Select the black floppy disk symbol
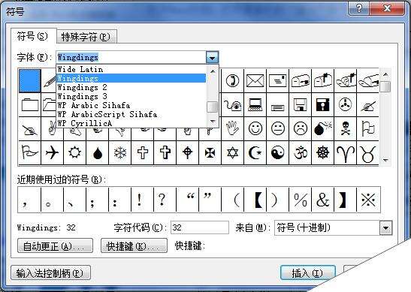411x292 pixels. (x=322, y=105)
